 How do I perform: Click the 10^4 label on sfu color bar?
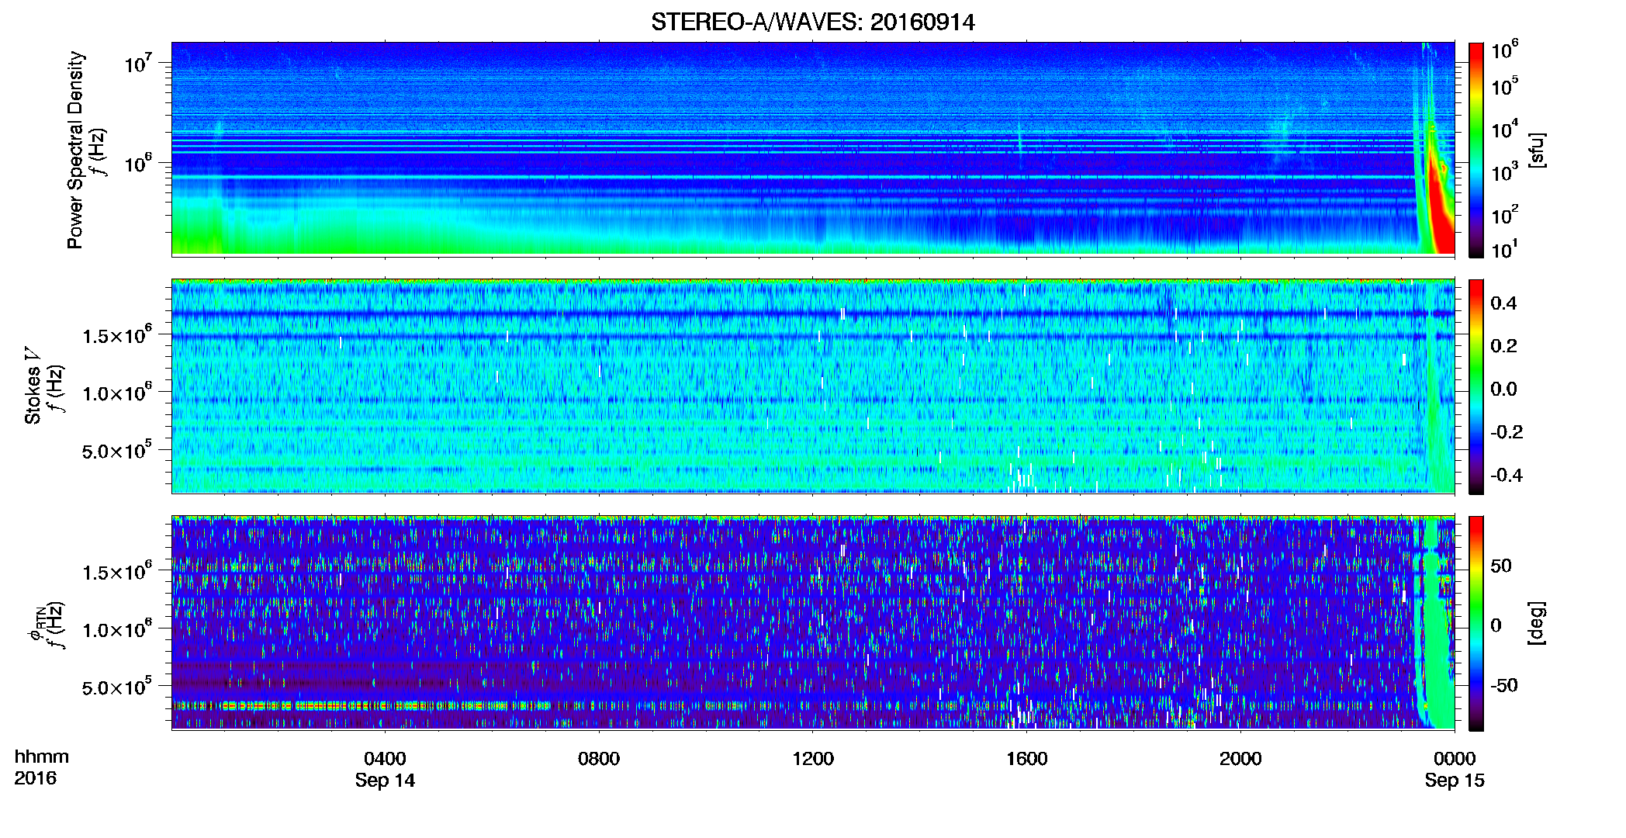click(1505, 130)
